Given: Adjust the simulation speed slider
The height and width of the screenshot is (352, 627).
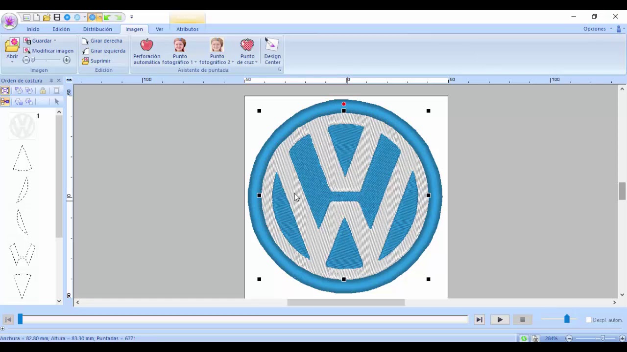Looking at the screenshot, I should click(567, 319).
